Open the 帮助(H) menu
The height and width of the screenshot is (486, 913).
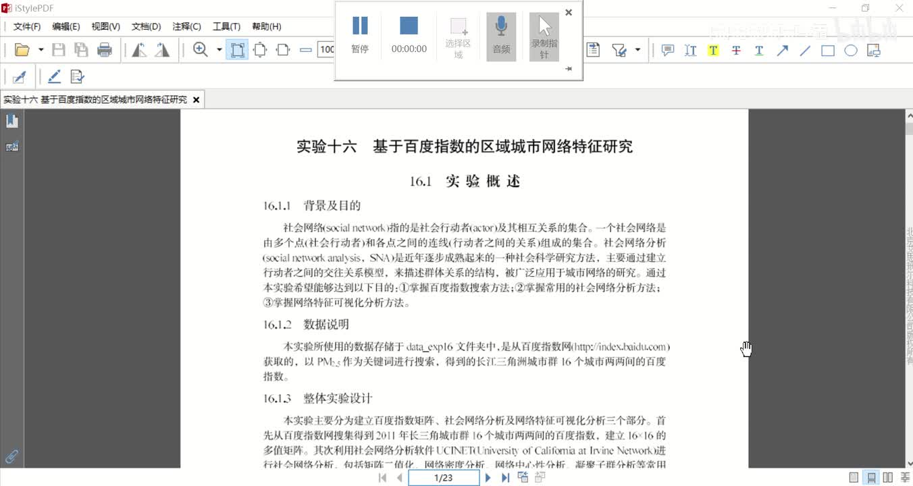point(267,26)
